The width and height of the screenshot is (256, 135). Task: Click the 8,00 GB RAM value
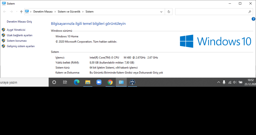tap(112, 63)
